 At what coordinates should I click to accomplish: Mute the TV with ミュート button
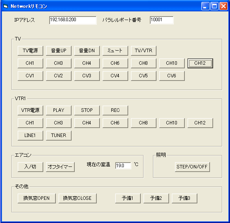(x=115, y=51)
